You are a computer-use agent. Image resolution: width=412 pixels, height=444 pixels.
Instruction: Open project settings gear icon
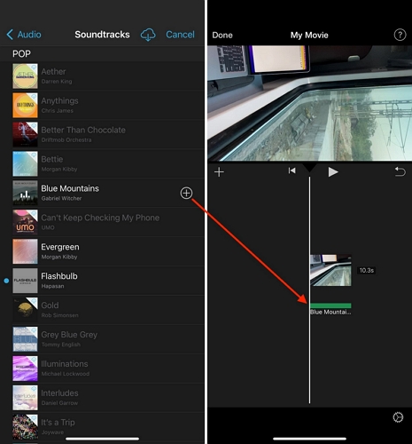pyautogui.click(x=398, y=417)
